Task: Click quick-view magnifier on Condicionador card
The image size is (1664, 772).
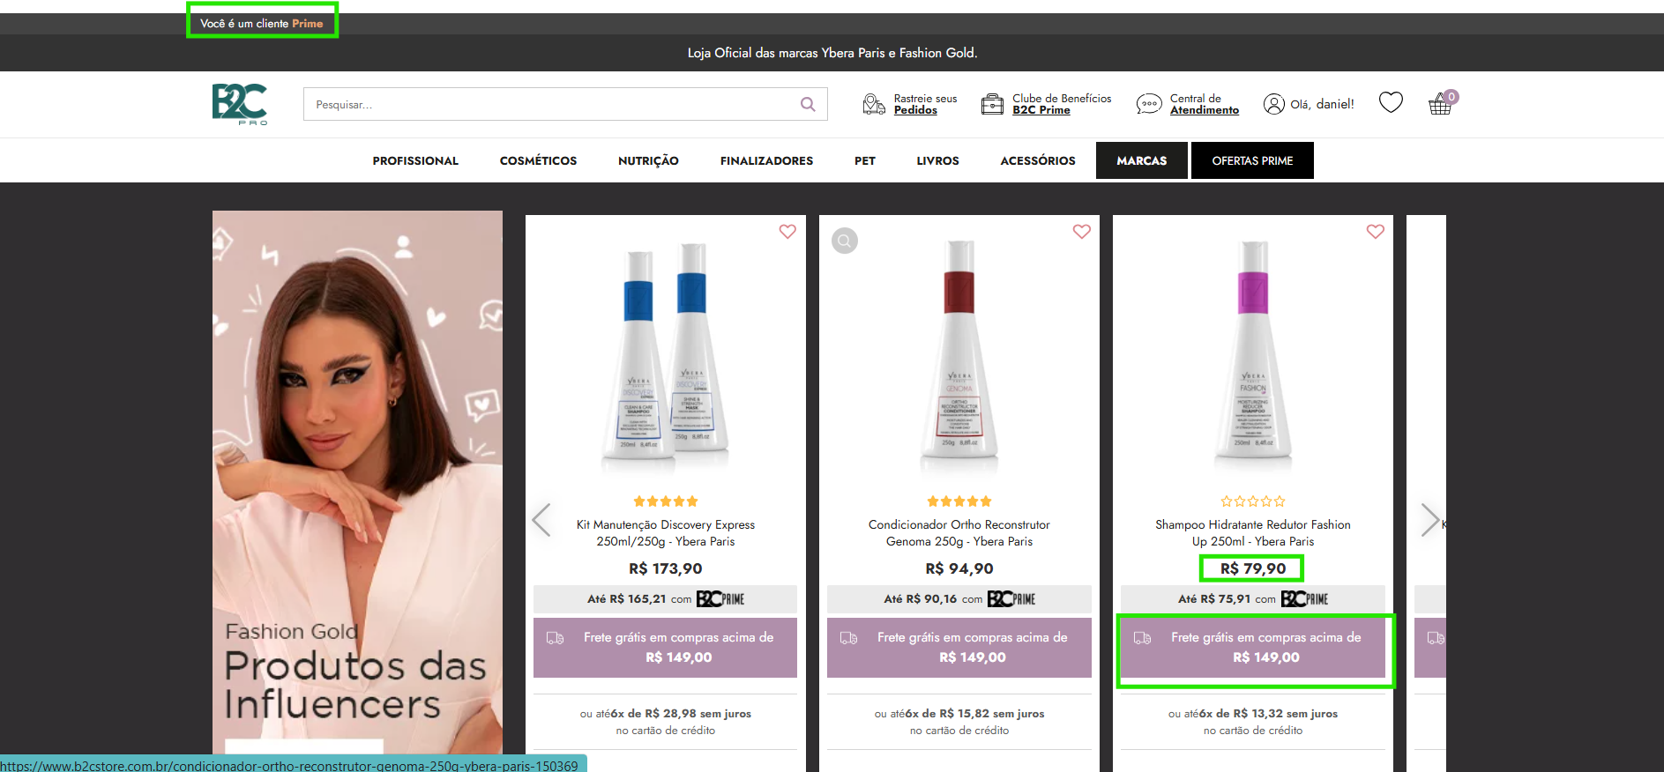Action: click(x=845, y=241)
